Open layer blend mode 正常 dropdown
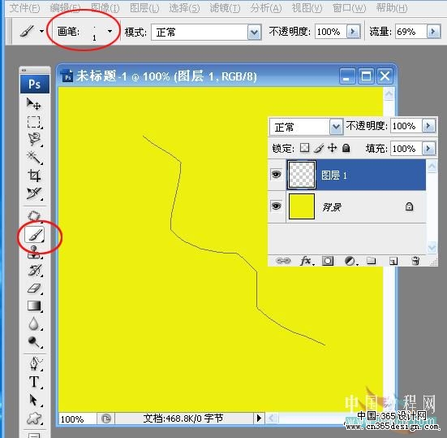The height and width of the screenshot is (438, 447). click(336, 127)
